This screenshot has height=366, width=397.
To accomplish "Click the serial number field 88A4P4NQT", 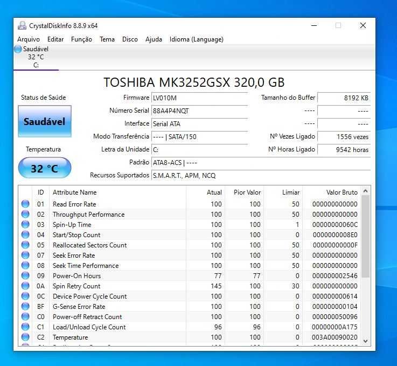I will (x=199, y=111).
